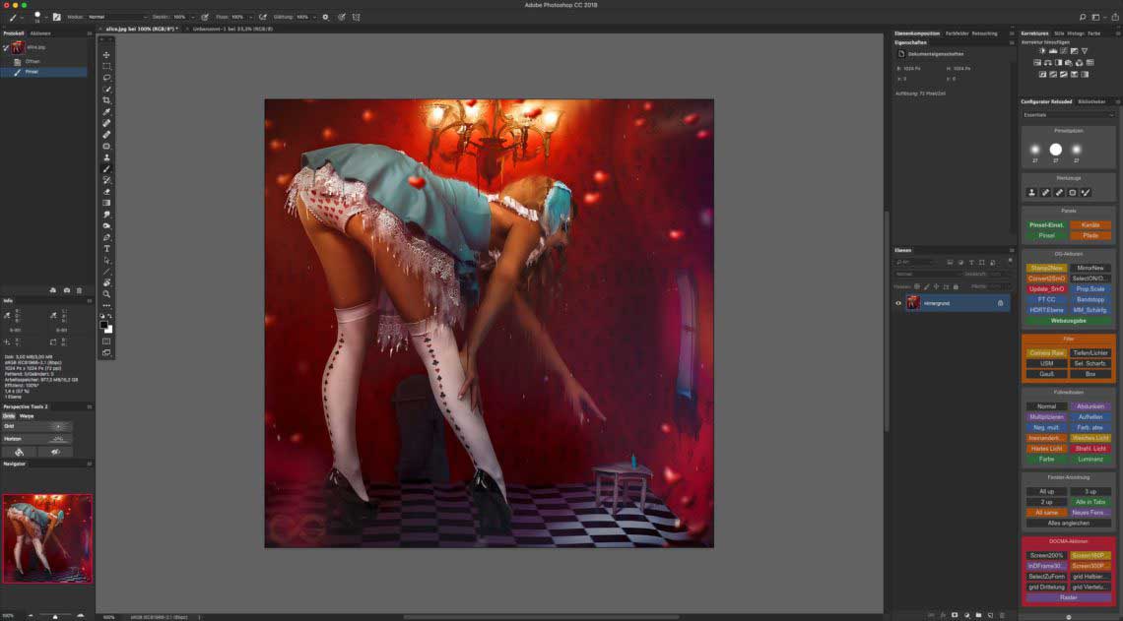Screen dimensions: 1123x621
Task: Pick the Eyedropper tool
Action: tap(106, 112)
